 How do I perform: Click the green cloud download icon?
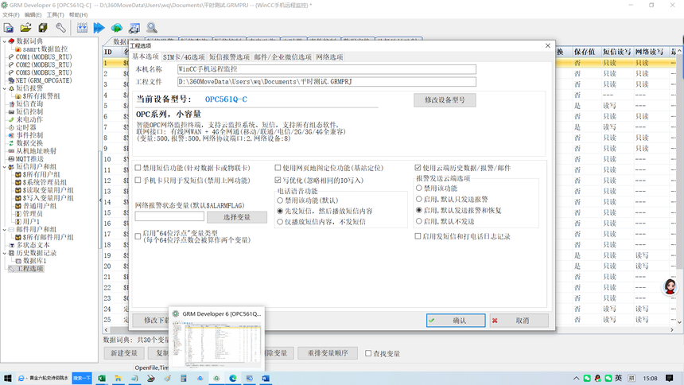[116, 28]
